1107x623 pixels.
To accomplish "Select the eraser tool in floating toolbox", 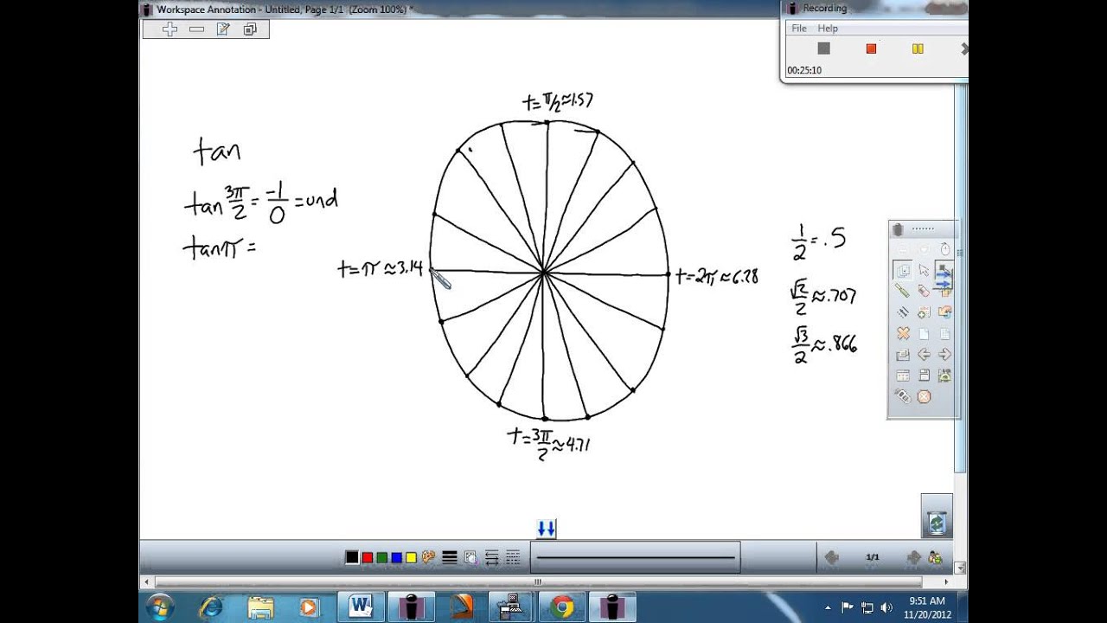I will point(924,290).
